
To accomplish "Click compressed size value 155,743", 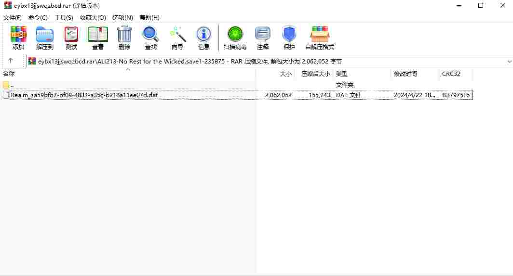I will [x=319, y=95].
